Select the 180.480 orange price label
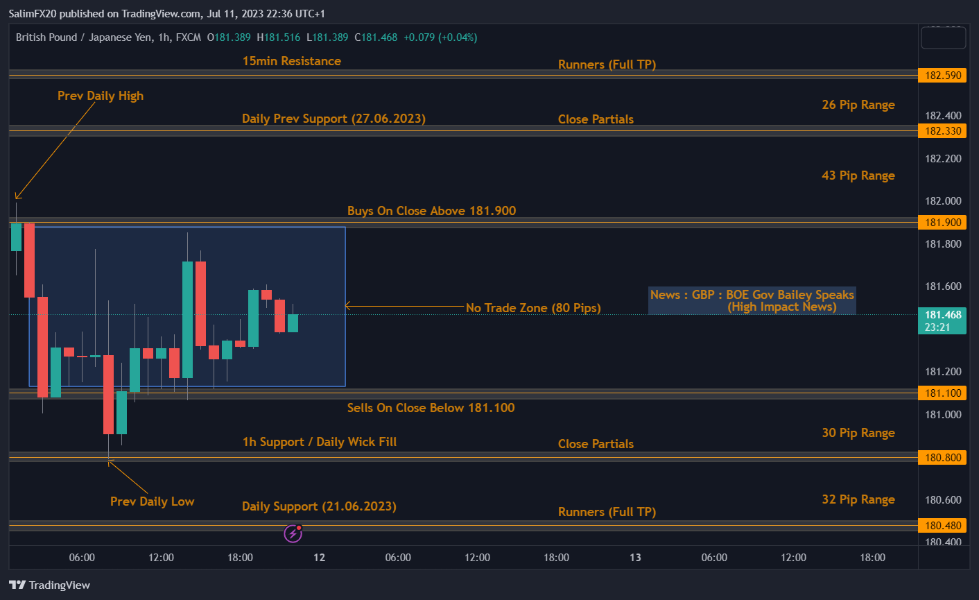This screenshot has width=979, height=600. 942,526
